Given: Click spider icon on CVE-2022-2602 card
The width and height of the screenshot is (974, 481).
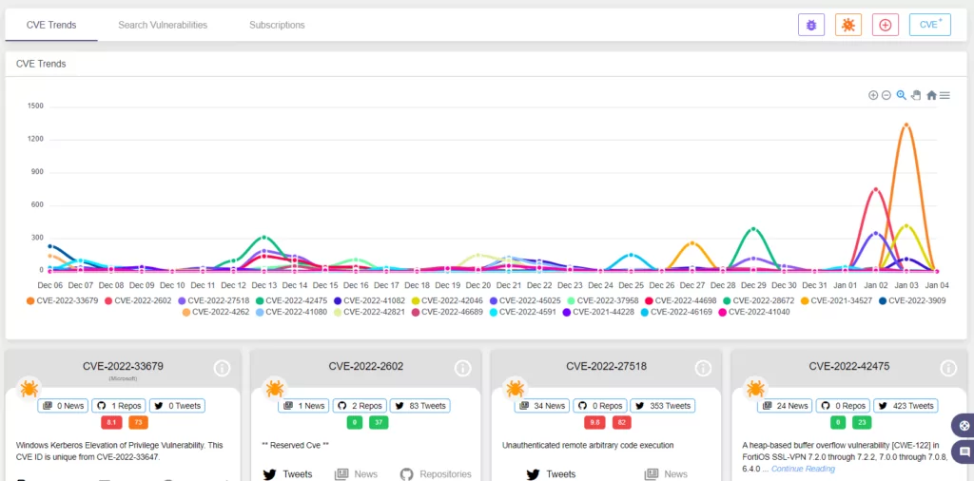Looking at the screenshot, I should pos(275,389).
